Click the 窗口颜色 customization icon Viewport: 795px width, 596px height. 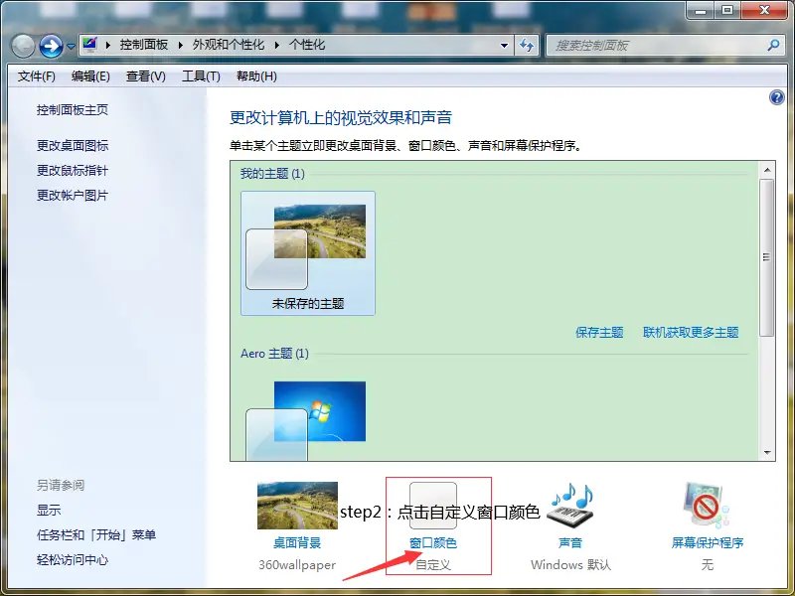pyautogui.click(x=435, y=505)
